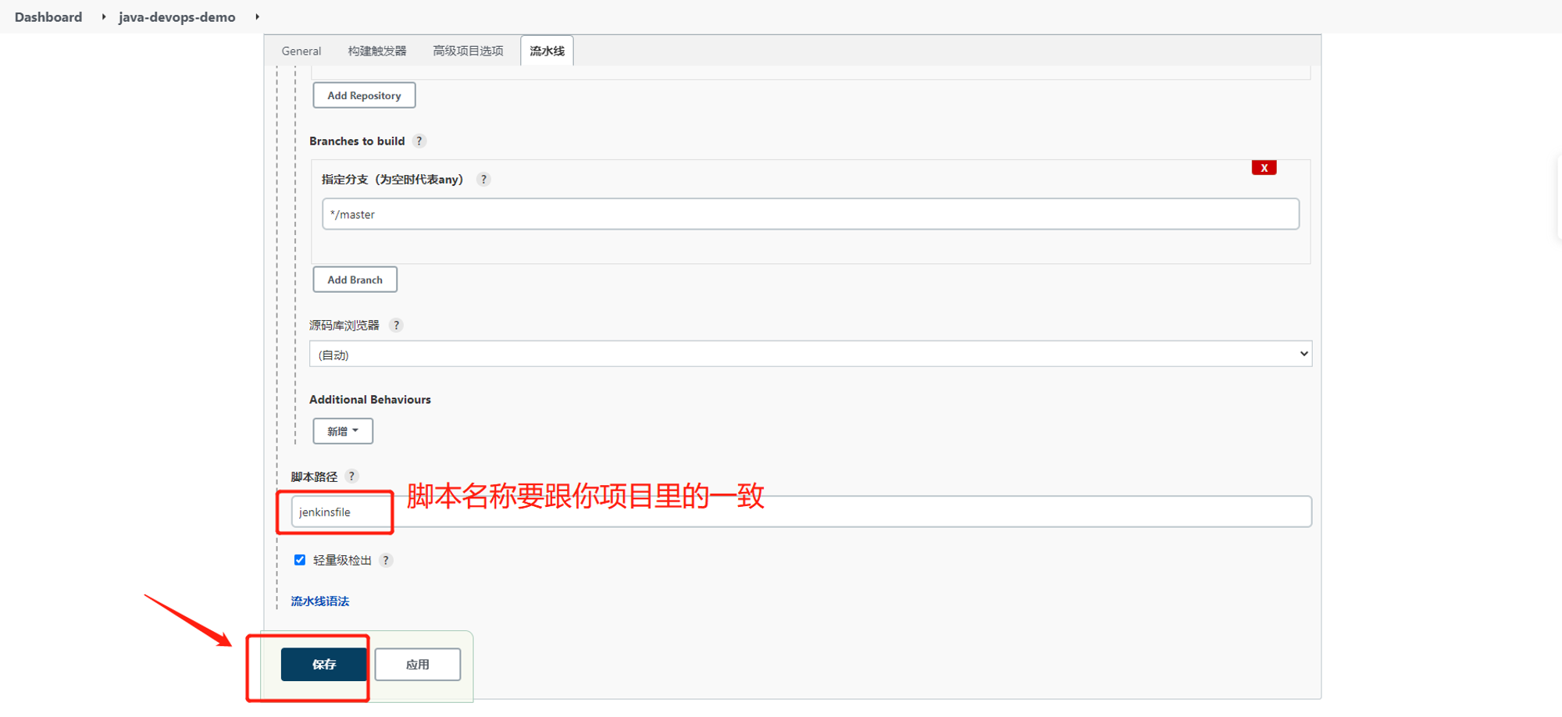This screenshot has height=717, width=1562.
Task: Open help for 脚本路径
Action: (351, 476)
